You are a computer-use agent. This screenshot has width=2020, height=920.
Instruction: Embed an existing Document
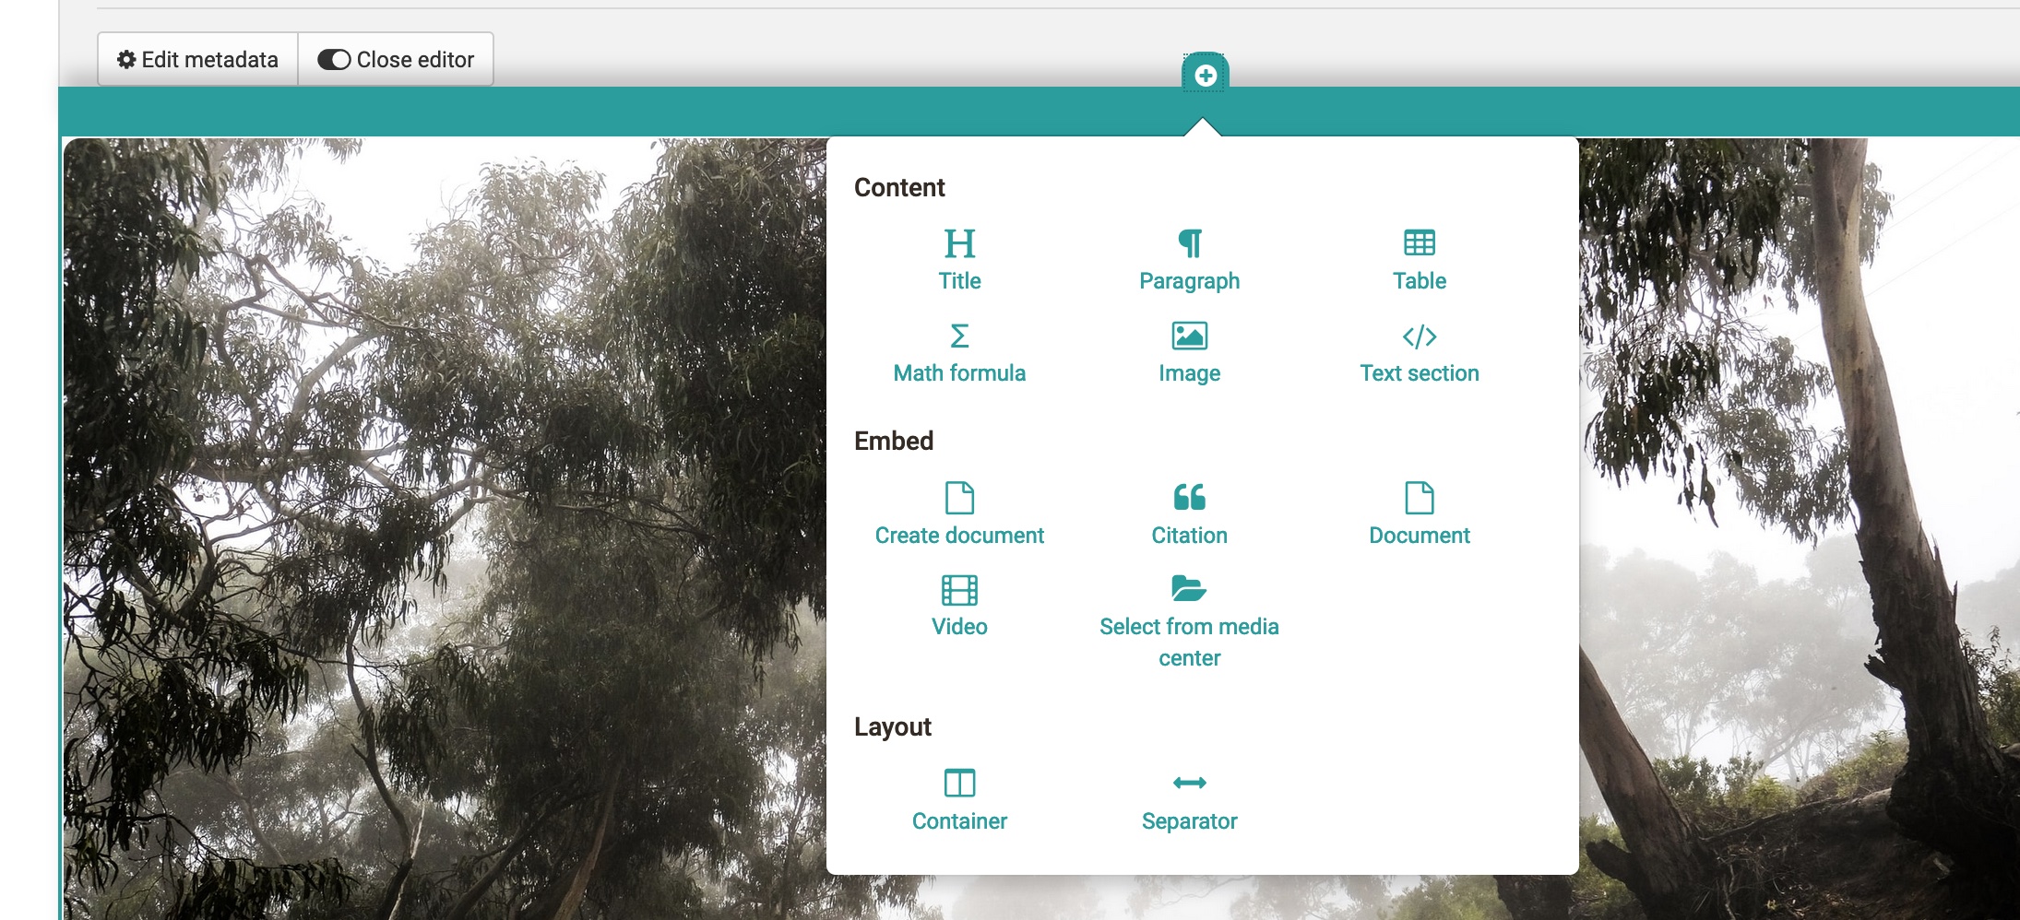[x=1419, y=514]
